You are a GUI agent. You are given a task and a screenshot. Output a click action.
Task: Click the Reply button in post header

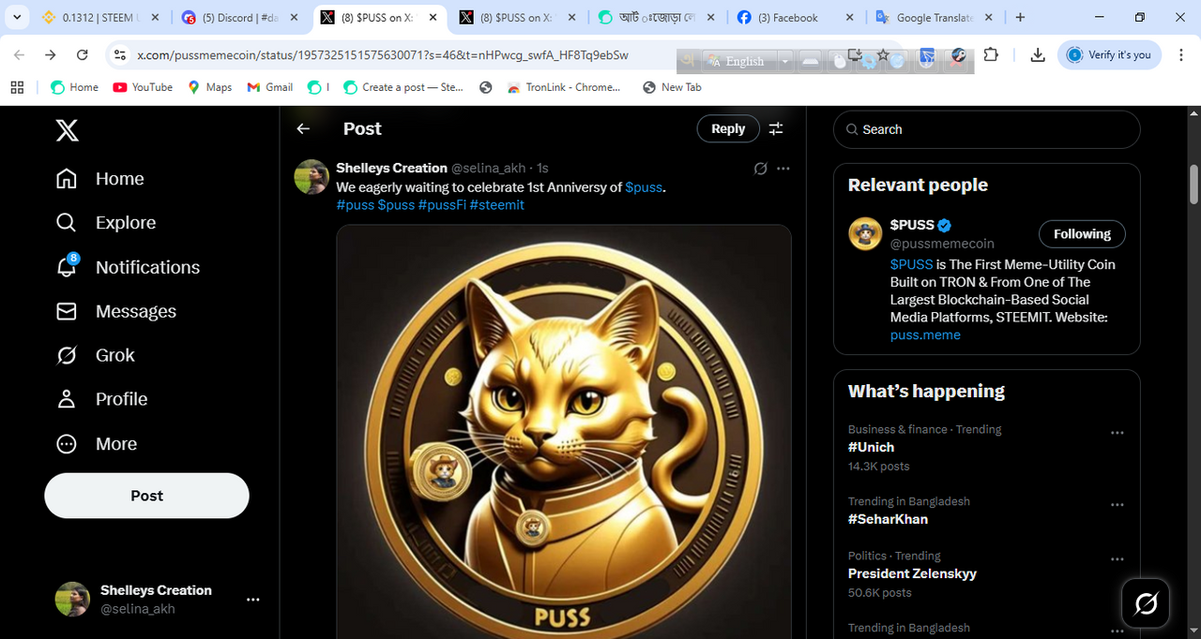[x=728, y=129]
